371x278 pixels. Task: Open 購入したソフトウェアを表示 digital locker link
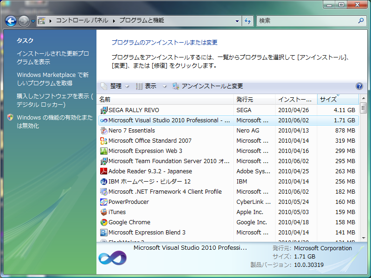pos(55,100)
